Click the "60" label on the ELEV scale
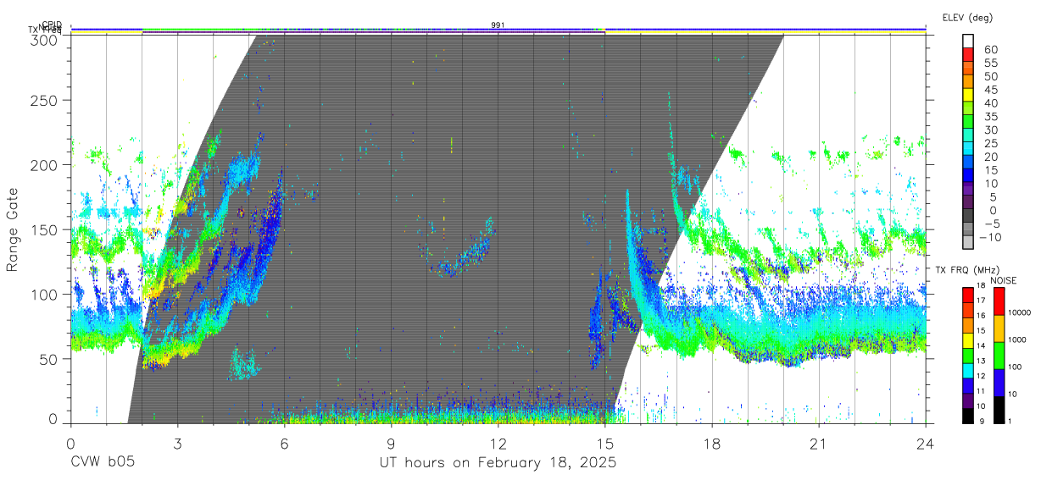1041x480 pixels. click(989, 50)
